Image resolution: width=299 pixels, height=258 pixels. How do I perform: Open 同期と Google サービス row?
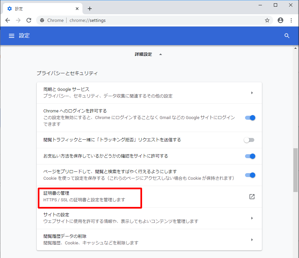149,93
